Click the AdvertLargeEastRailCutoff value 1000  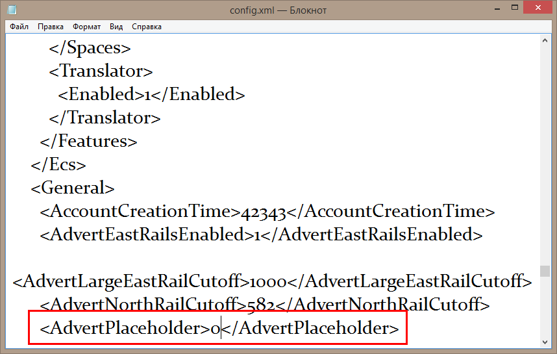pyautogui.click(x=268, y=282)
